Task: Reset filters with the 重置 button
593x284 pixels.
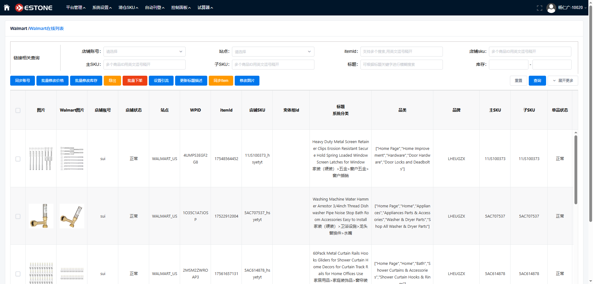Action: coord(519,81)
